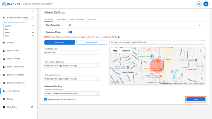Open the Alarms page

(x=10, y=43)
